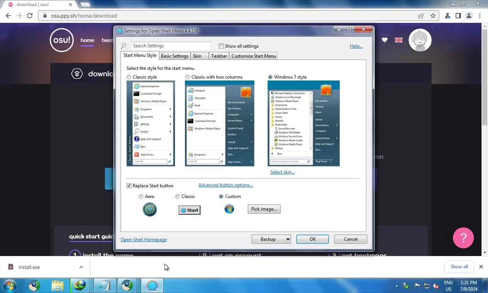
Task: Open the Chrome labs flask icon
Action: 448,16
